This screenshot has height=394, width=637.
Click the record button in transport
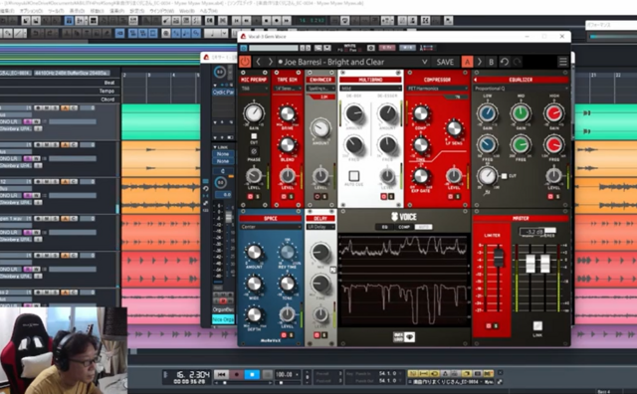click(x=237, y=374)
